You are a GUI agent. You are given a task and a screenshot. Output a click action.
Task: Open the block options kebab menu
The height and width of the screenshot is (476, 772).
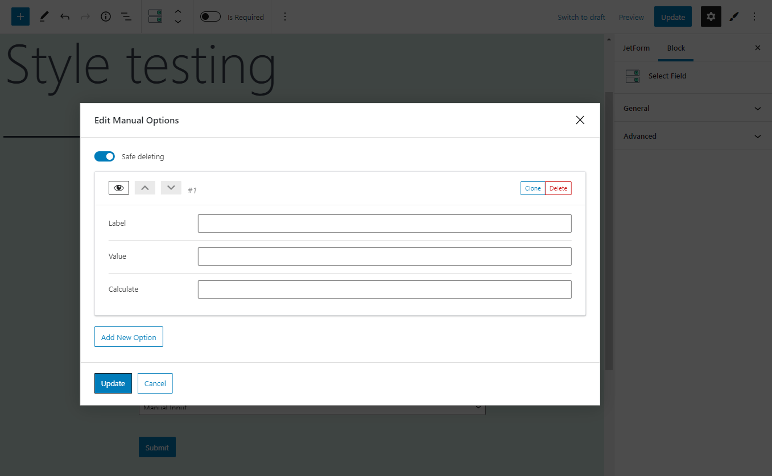[x=285, y=16]
